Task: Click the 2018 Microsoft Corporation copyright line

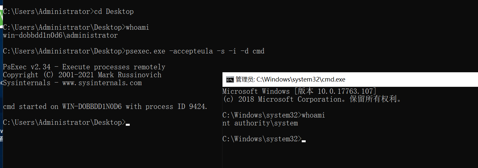Action: [312, 99]
